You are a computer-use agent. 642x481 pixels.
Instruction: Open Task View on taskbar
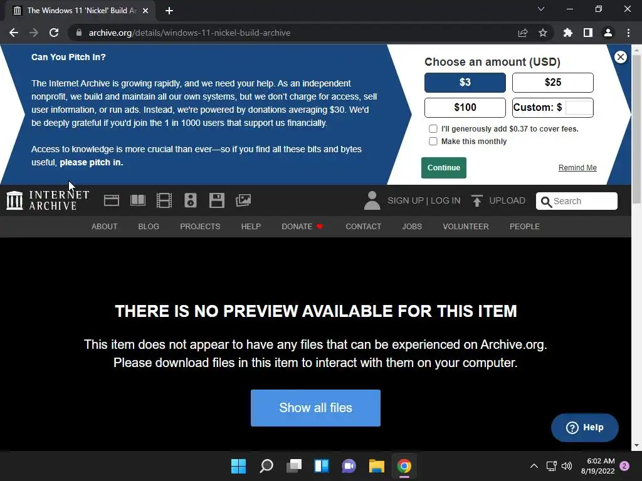pos(293,466)
